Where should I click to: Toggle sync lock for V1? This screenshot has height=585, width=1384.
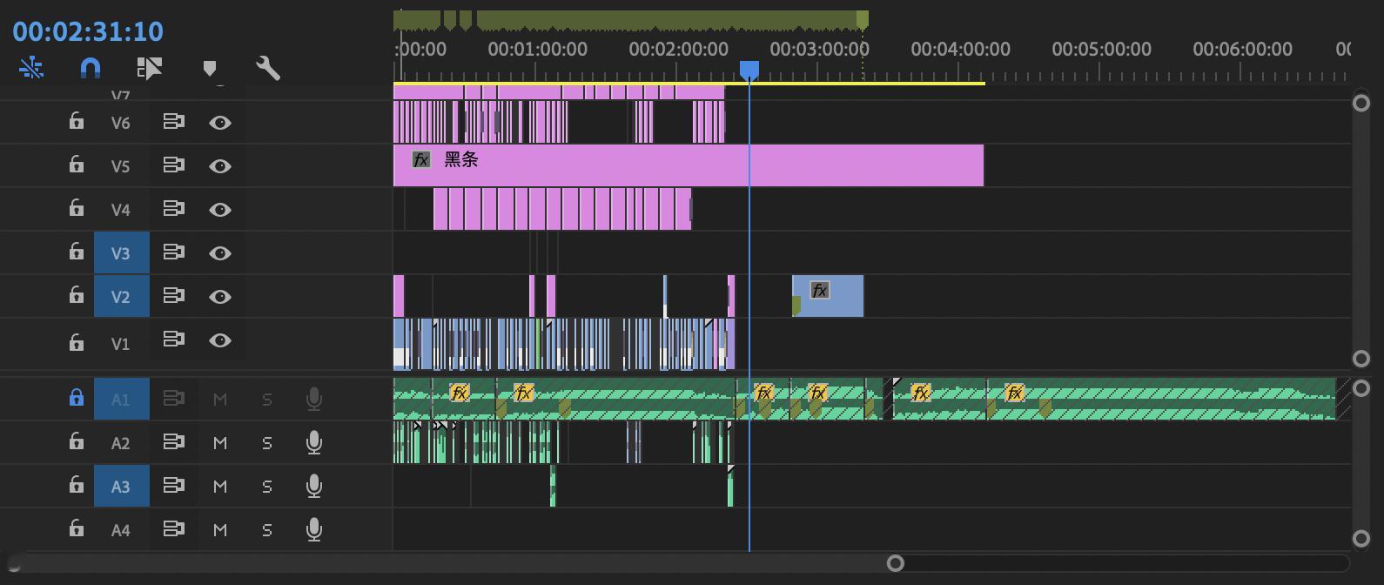pyautogui.click(x=174, y=340)
